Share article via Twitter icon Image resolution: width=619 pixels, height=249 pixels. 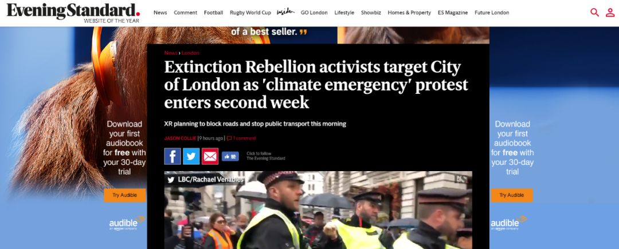click(191, 156)
